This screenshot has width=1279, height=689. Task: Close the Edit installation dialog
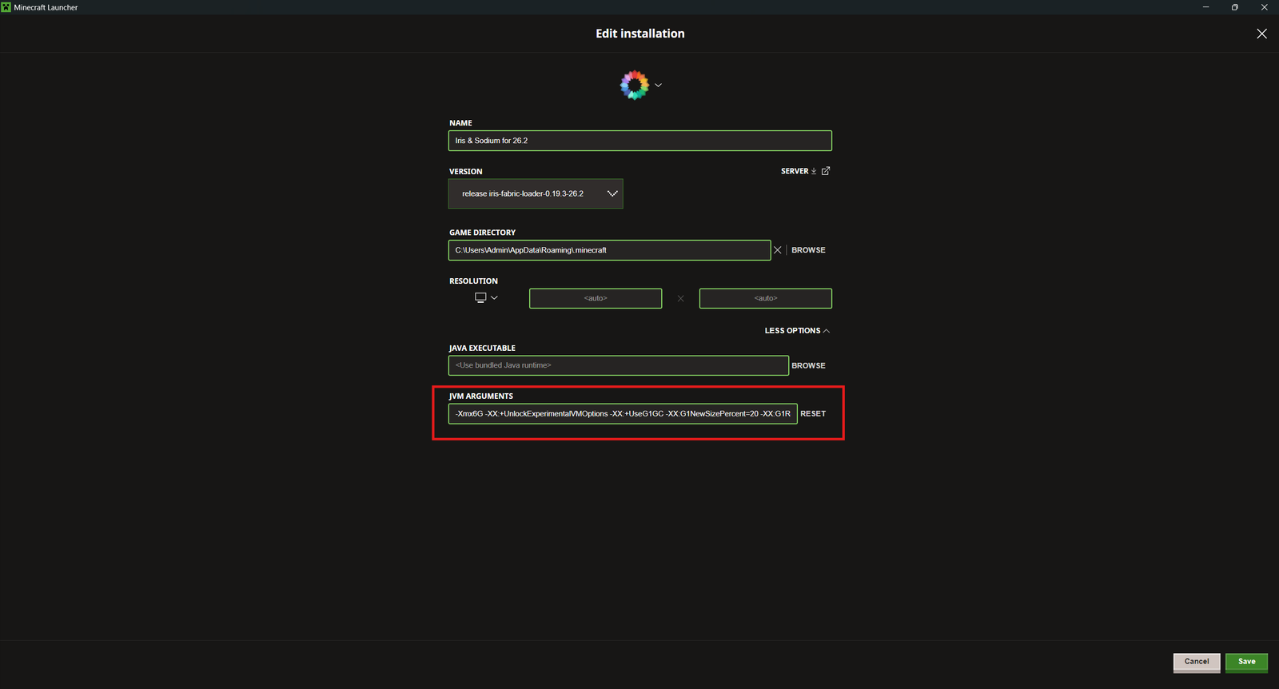pos(1261,34)
